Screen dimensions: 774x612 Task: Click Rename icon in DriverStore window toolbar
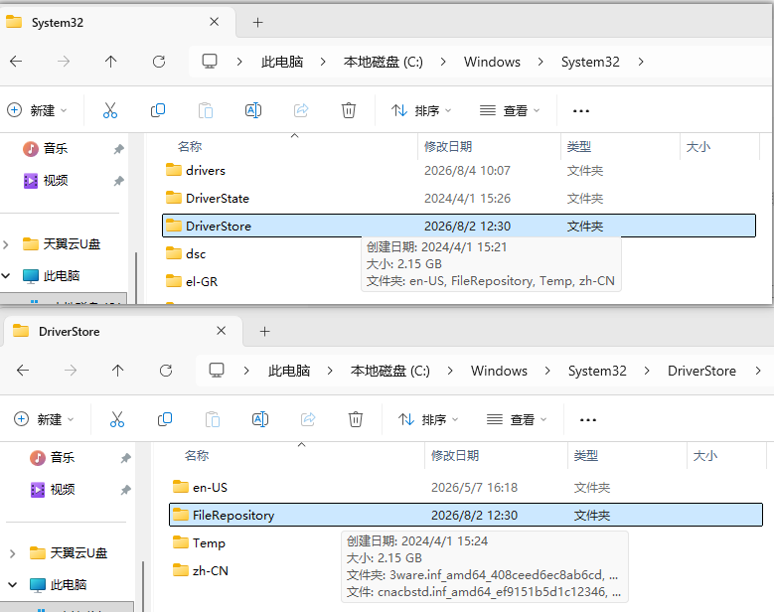260,419
